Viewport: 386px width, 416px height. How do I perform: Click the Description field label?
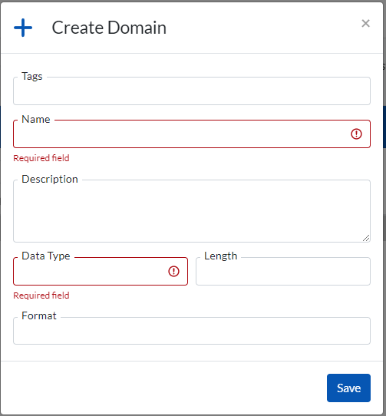pos(50,179)
